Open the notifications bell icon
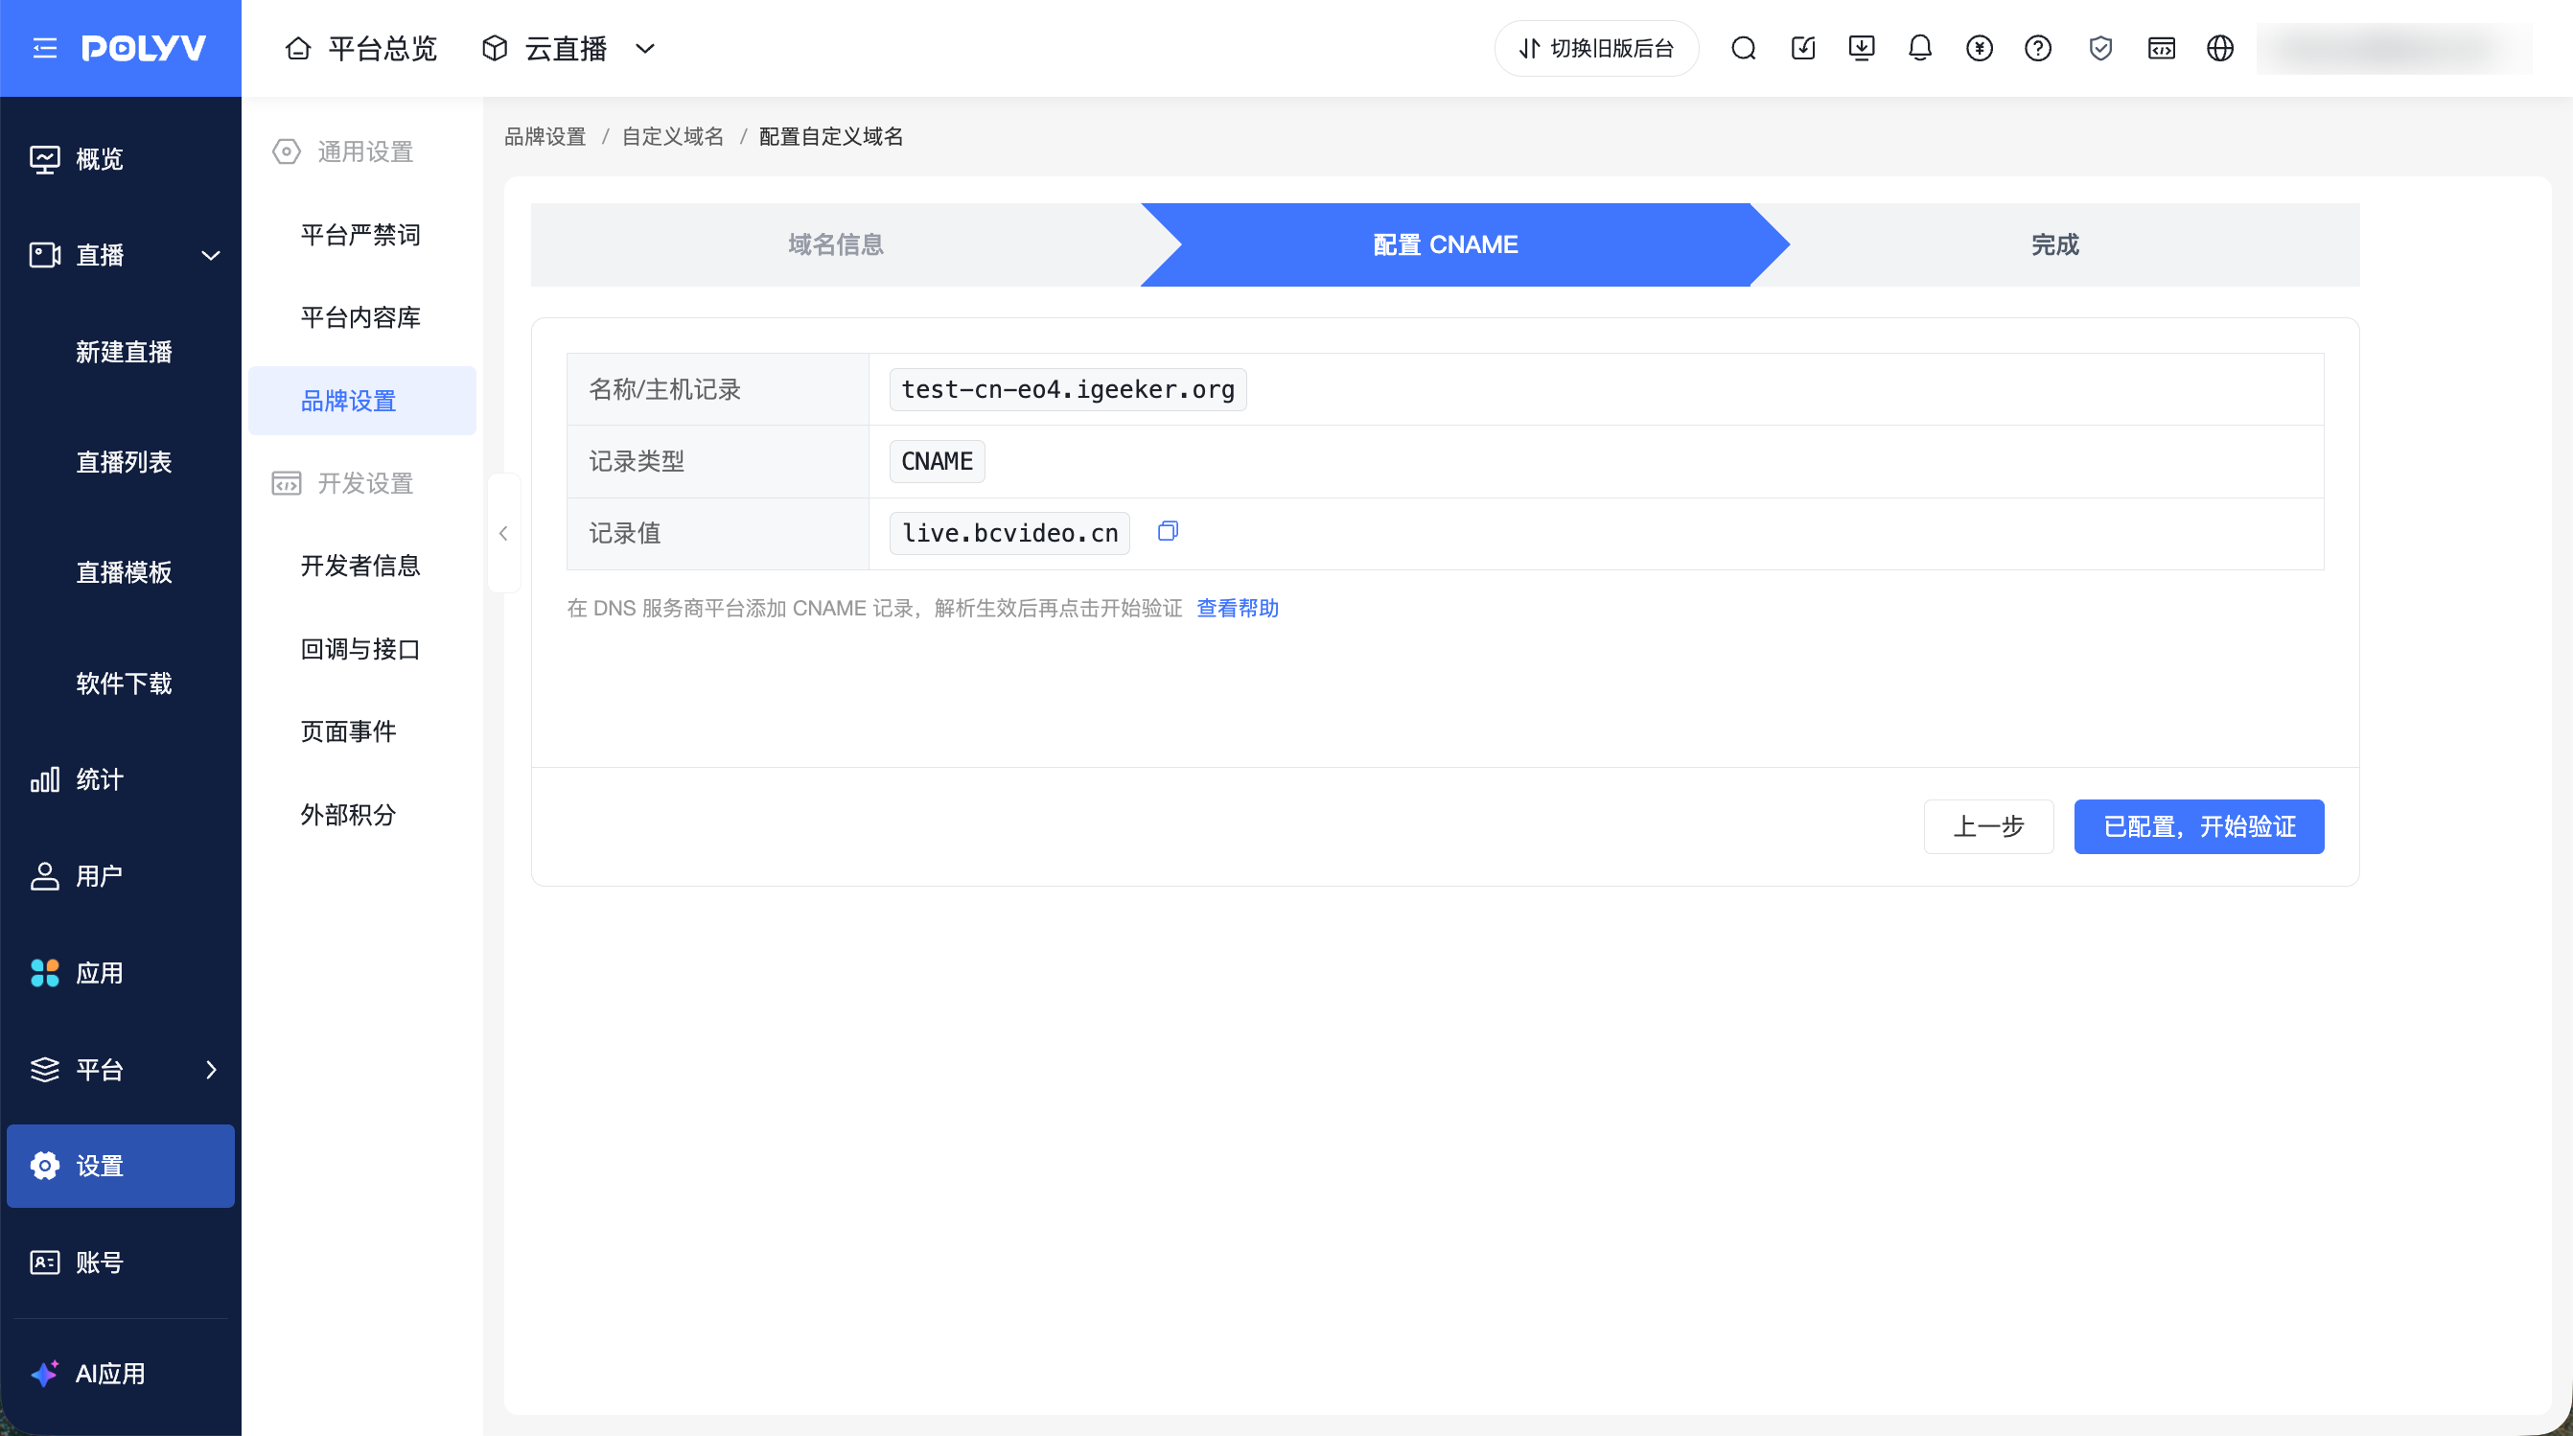 1920,48
